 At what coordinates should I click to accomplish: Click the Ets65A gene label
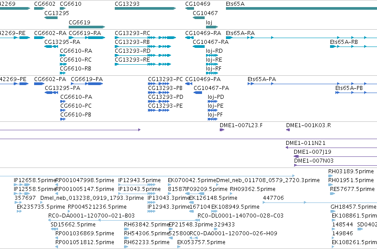(x=235, y=4)
